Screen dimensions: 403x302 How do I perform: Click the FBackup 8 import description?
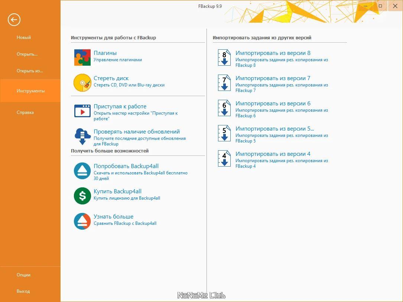click(282, 62)
